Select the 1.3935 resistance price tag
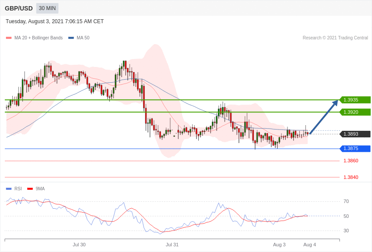Viewport: 372px width, 252px height. coord(355,100)
